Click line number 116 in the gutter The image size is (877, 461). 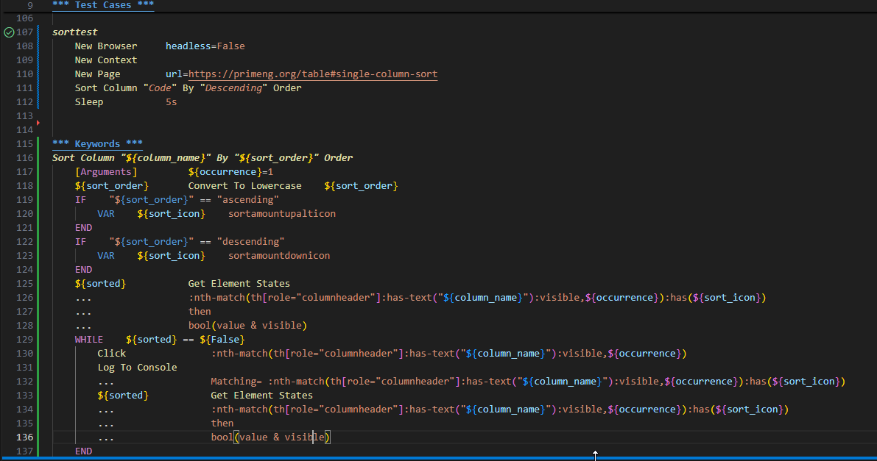(24, 158)
